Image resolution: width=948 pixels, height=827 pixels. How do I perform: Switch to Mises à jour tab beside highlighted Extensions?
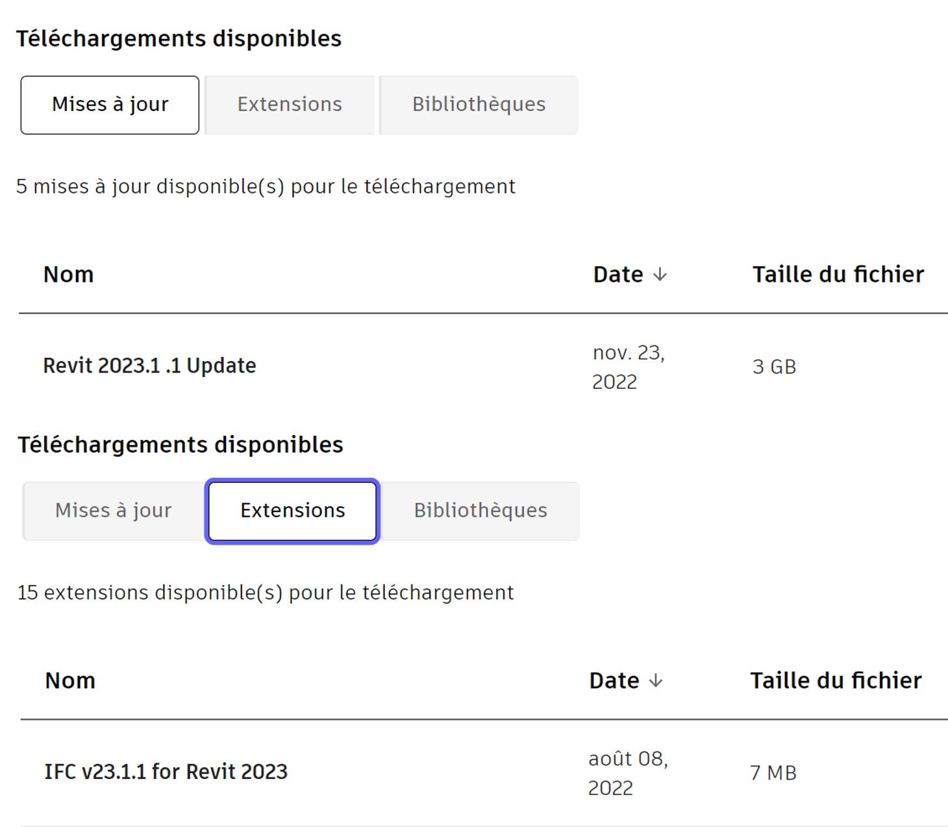tap(113, 511)
